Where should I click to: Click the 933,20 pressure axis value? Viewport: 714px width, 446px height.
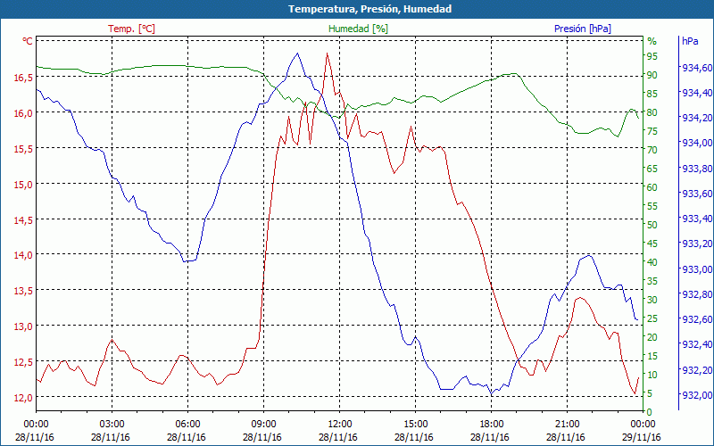coord(697,244)
